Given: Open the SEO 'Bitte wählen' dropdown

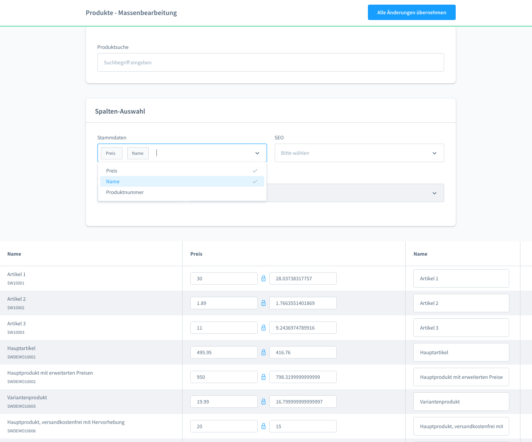Looking at the screenshot, I should (359, 153).
